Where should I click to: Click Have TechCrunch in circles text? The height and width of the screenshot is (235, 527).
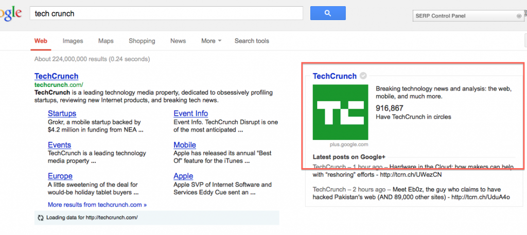click(413, 117)
